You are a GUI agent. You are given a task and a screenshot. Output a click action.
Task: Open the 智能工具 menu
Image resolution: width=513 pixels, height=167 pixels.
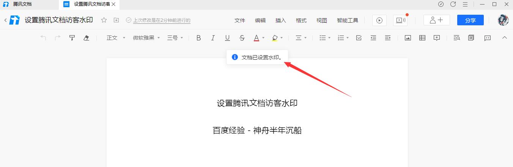[x=348, y=20]
